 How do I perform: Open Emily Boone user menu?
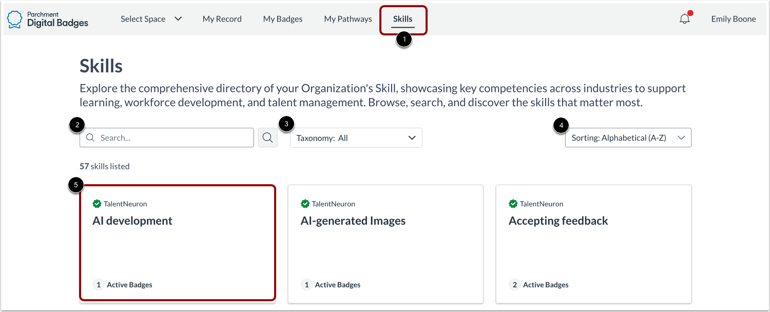pyautogui.click(x=733, y=19)
